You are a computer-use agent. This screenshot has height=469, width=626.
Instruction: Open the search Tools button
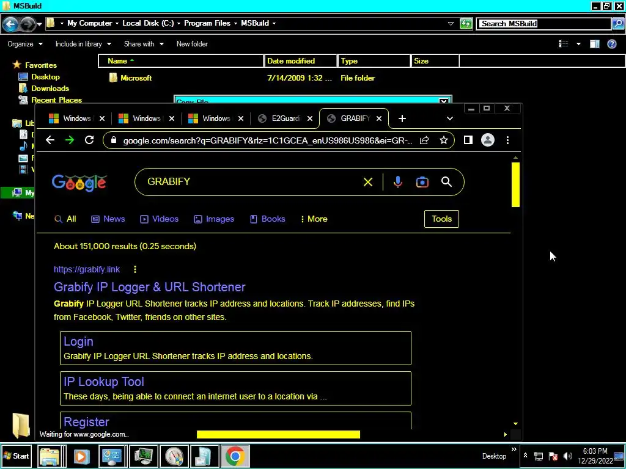(441, 219)
